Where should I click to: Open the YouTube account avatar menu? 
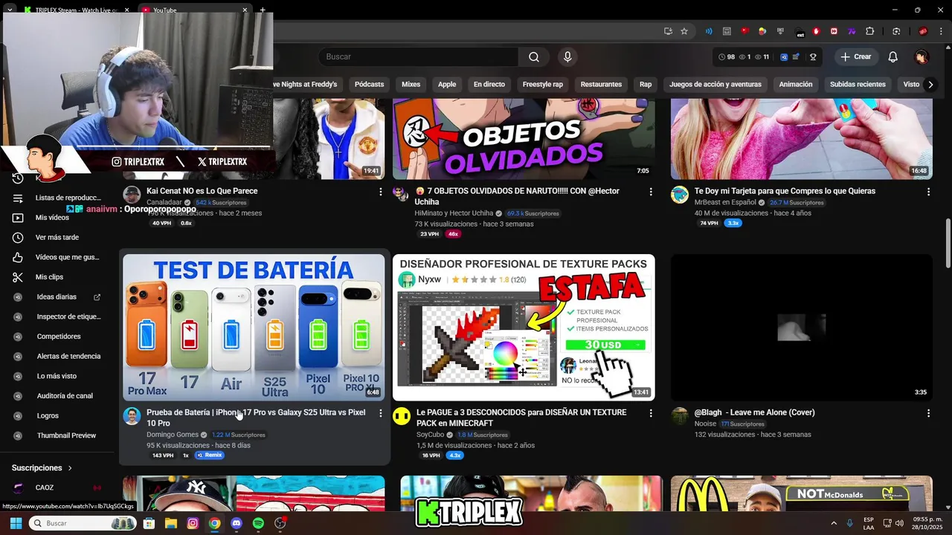click(922, 57)
